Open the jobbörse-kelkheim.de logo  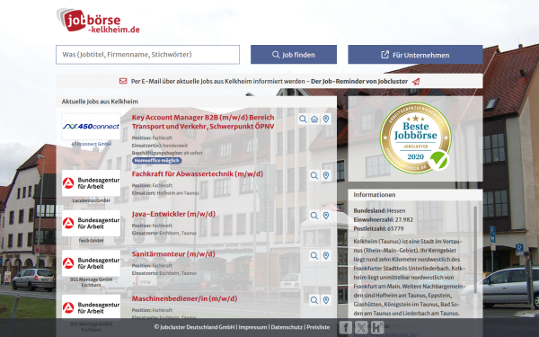[98, 21]
